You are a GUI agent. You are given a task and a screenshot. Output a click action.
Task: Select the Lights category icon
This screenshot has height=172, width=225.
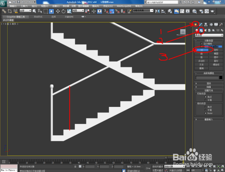click(x=205, y=31)
